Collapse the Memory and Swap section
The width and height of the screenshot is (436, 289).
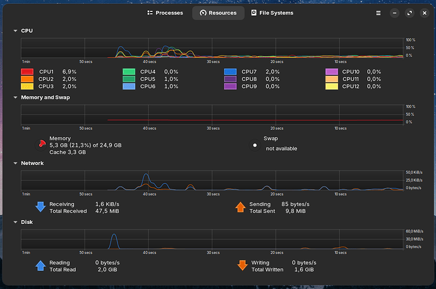[15, 97]
